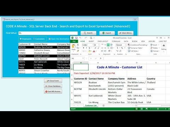This screenshot has height=127, width=170.
Task: Click the Quit MS Access button
Action: [x=53, y=91]
